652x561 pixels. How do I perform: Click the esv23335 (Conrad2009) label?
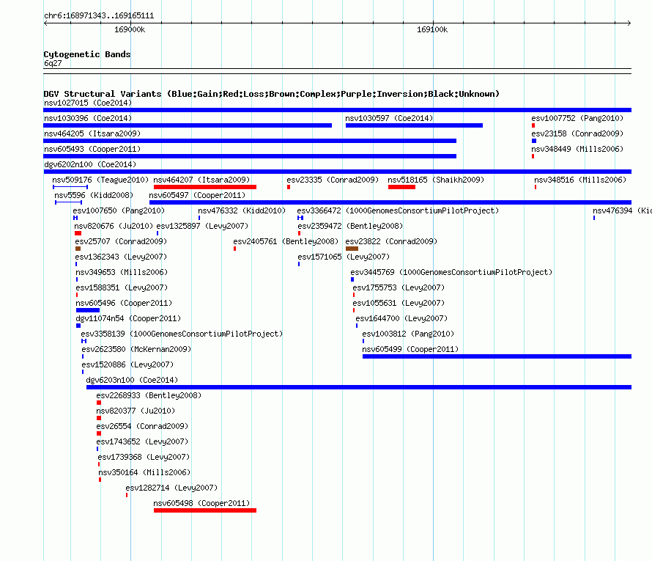coord(333,180)
